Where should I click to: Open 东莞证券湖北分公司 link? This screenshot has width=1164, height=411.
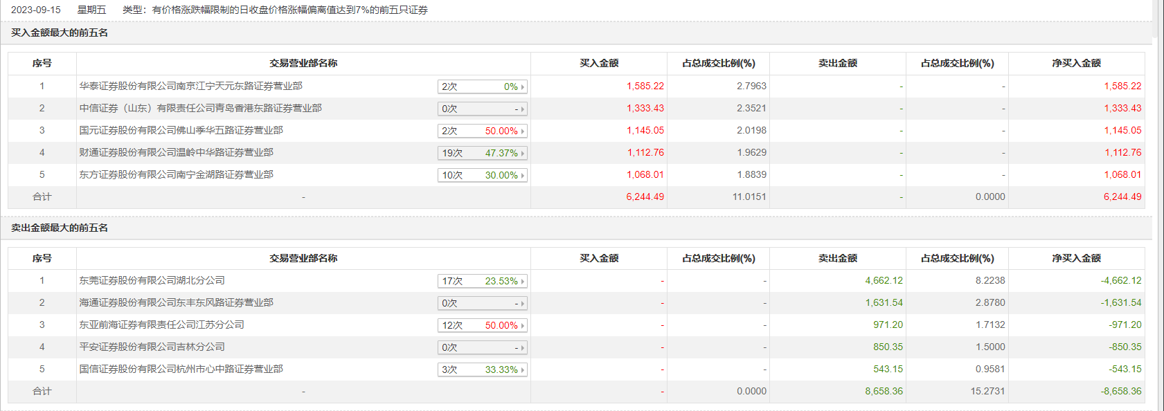coord(152,280)
